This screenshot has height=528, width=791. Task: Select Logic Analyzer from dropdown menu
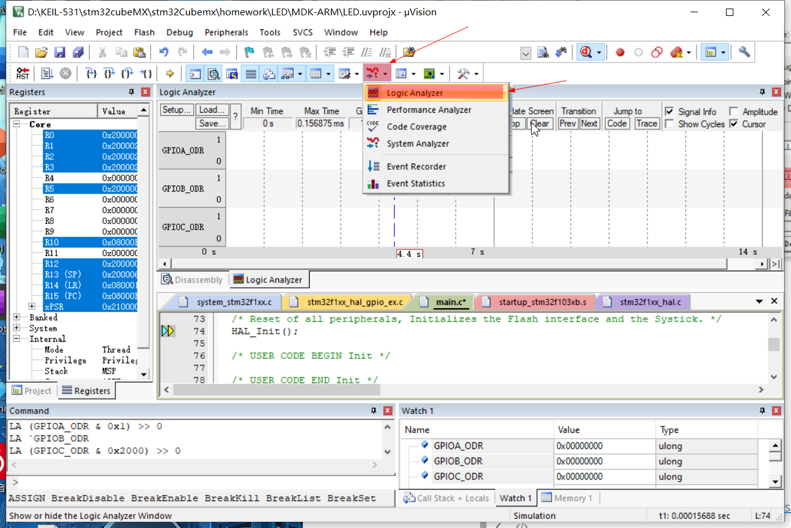coord(437,93)
